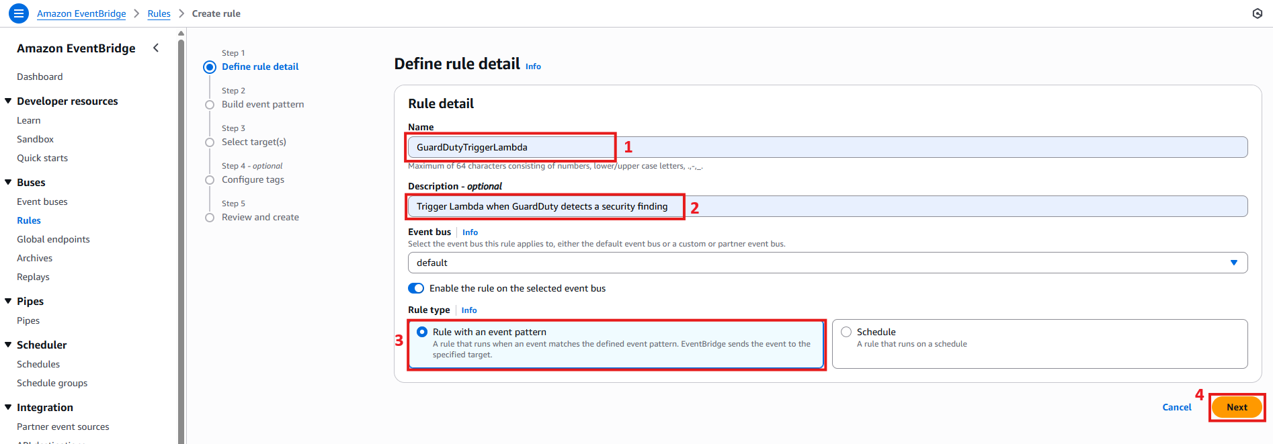Toggle Enable the rule on selected event bus

click(x=416, y=288)
